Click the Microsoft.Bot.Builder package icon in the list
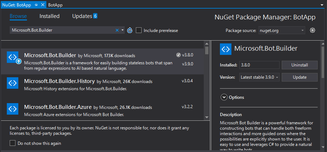Screen dimensions: 327x152 tap(13, 57)
